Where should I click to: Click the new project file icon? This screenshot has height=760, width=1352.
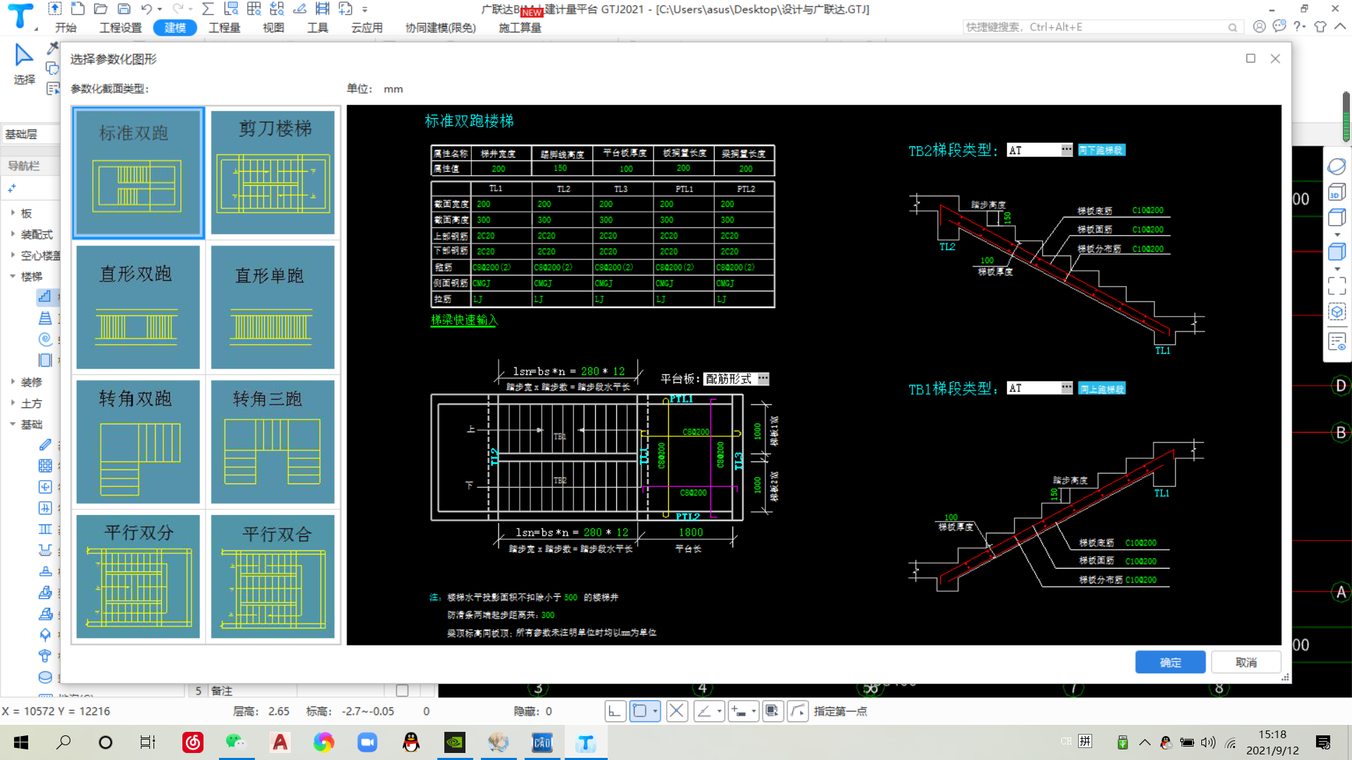pos(78,8)
